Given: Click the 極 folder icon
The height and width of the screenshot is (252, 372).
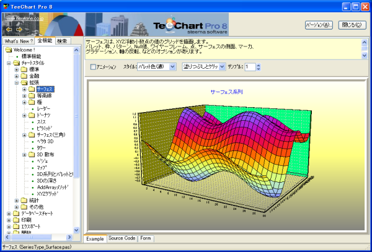Looking at the screenshot, I should point(32,102).
